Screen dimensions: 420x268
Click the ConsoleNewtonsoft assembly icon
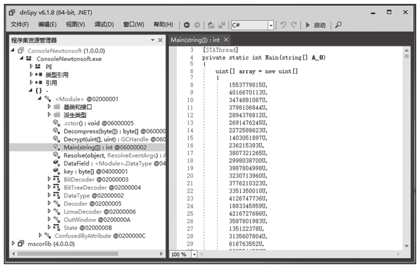coord(21,51)
